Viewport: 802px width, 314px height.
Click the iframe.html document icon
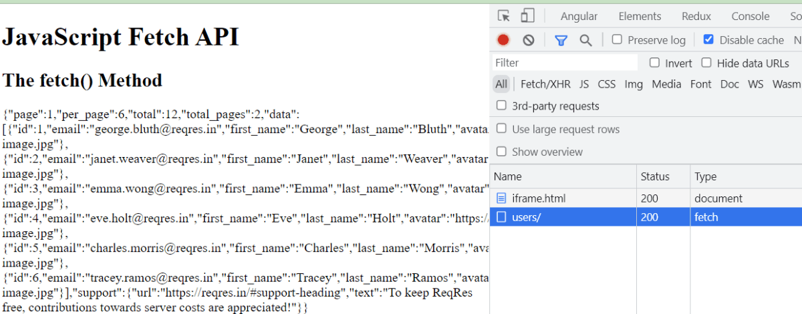(x=501, y=198)
